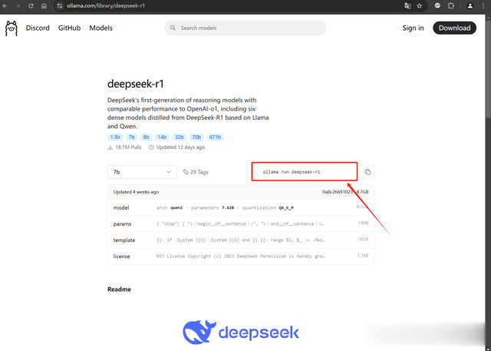Select the 32b tag

[x=179, y=137]
